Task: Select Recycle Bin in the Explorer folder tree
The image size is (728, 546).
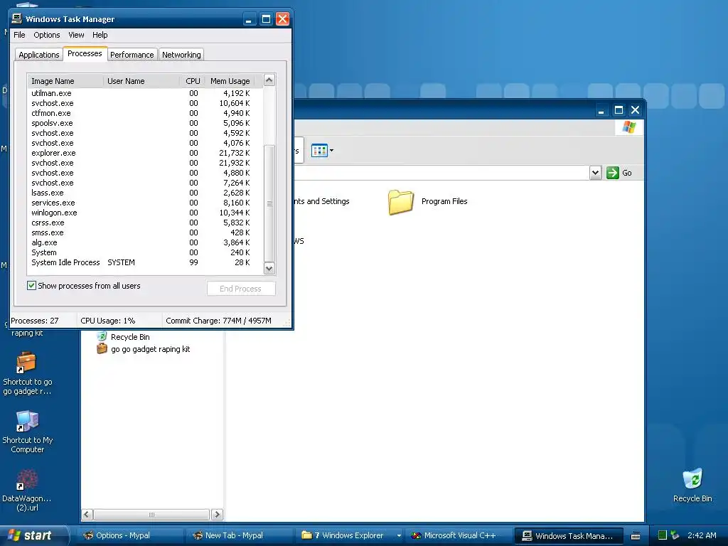Action: coord(130,337)
